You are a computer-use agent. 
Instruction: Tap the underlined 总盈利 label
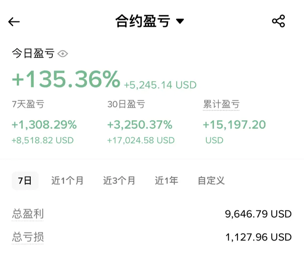tap(28, 214)
